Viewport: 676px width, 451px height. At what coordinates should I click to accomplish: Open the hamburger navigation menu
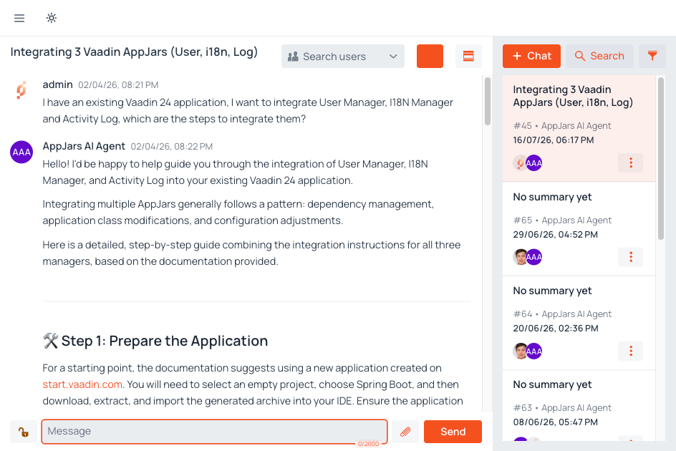[x=19, y=18]
